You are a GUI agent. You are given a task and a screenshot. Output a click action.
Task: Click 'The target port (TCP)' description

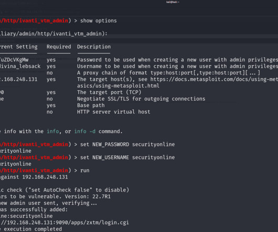pyautogui.click(x=109, y=92)
